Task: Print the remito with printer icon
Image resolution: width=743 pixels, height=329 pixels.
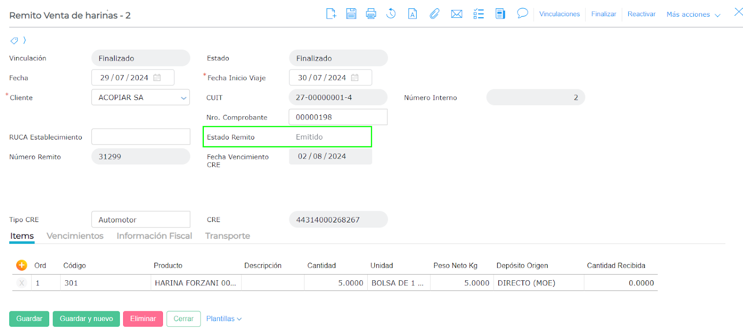Action: 371,14
